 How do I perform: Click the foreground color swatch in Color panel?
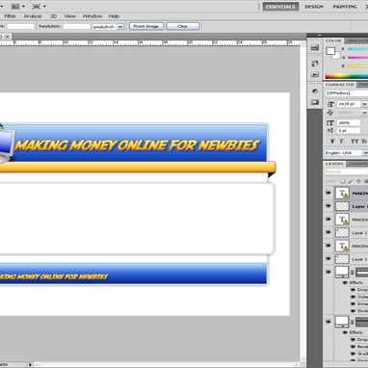[330, 51]
